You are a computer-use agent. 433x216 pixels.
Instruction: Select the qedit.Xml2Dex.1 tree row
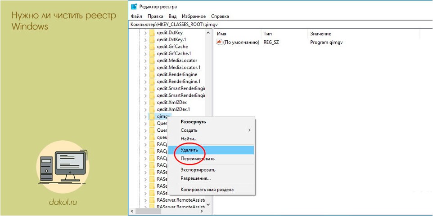pos(172,109)
